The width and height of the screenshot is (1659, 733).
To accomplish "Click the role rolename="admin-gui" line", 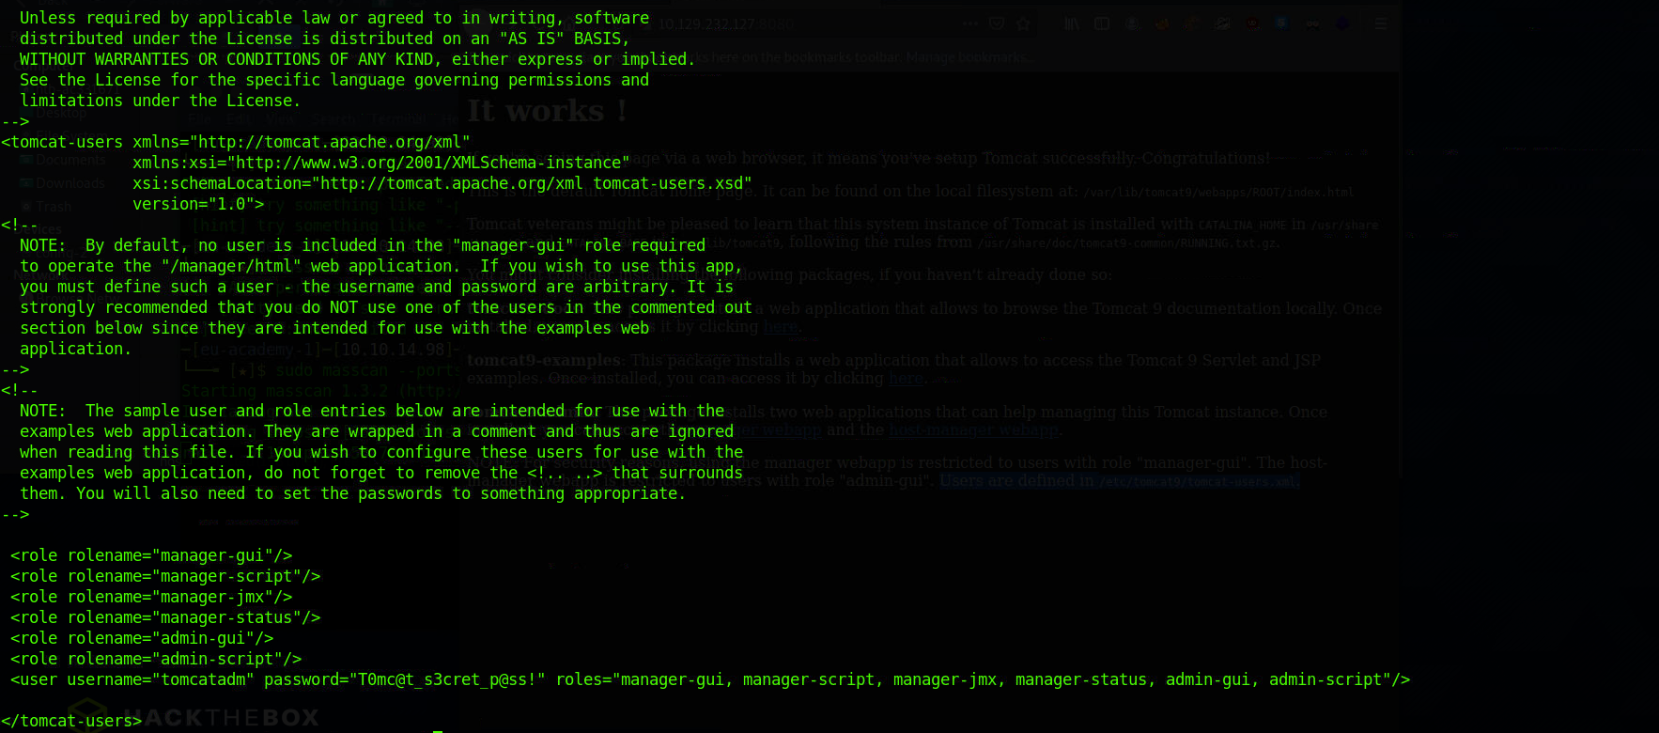I will coord(142,638).
